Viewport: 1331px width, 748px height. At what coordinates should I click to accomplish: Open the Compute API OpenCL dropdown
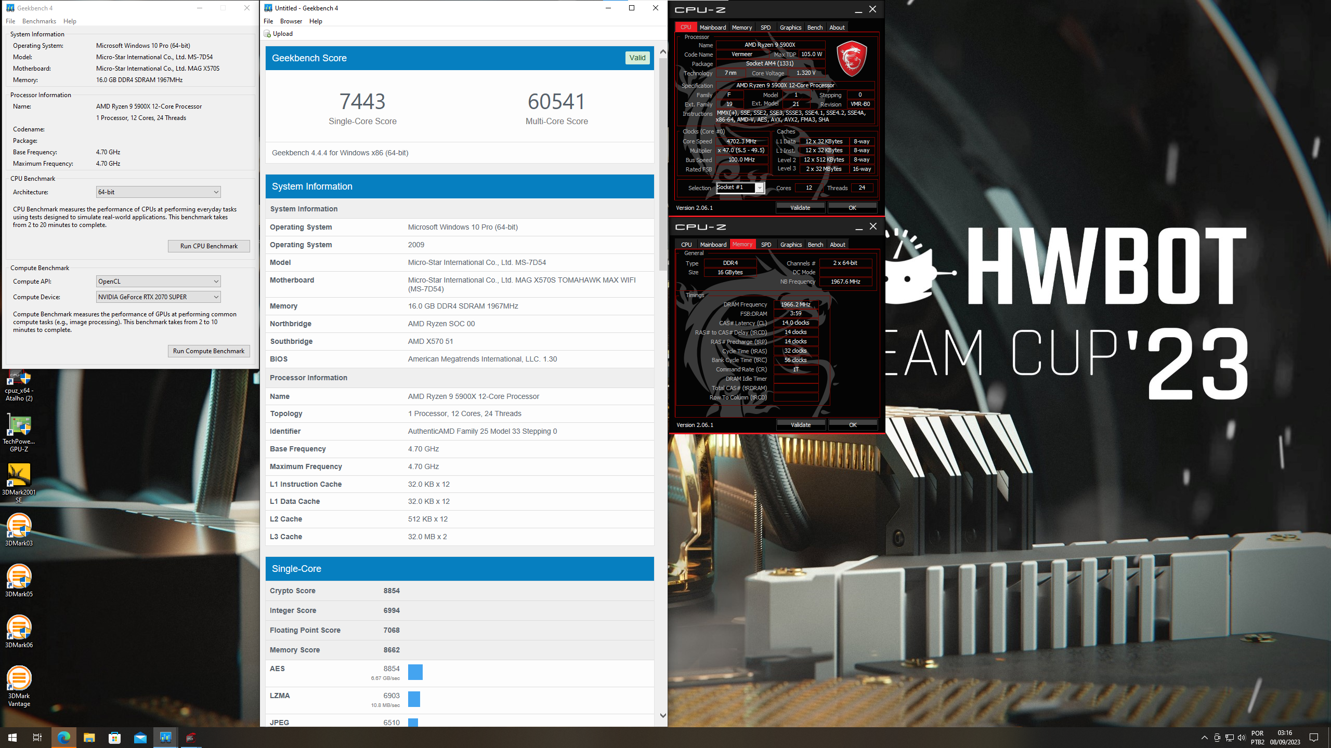coord(159,282)
